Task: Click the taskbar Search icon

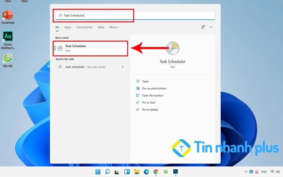Action: [108, 172]
